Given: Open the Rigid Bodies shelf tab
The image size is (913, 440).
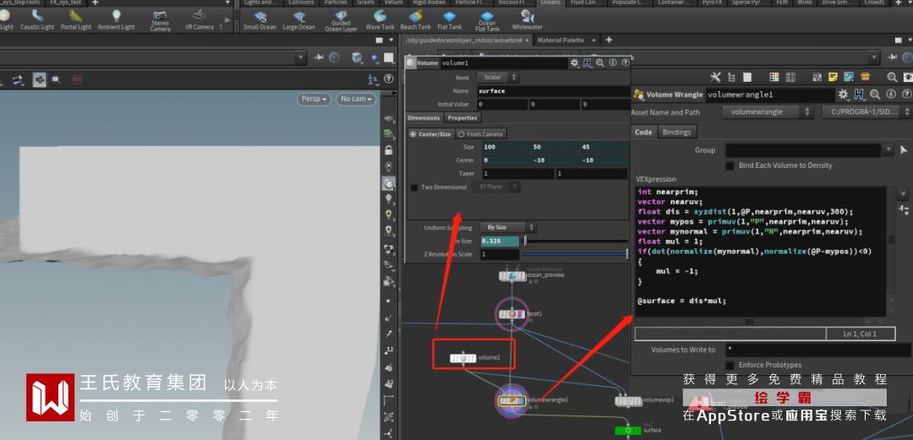Looking at the screenshot, I should pyautogui.click(x=429, y=3).
